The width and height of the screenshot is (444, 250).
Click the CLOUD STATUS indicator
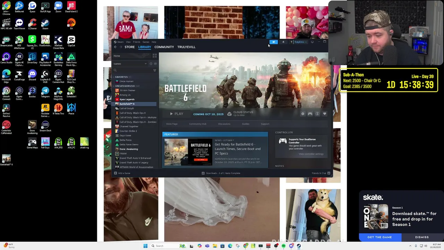(x=240, y=114)
